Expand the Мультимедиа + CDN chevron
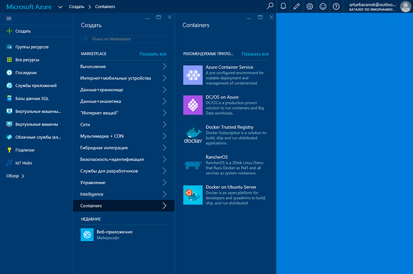413x274 pixels. 164,136
